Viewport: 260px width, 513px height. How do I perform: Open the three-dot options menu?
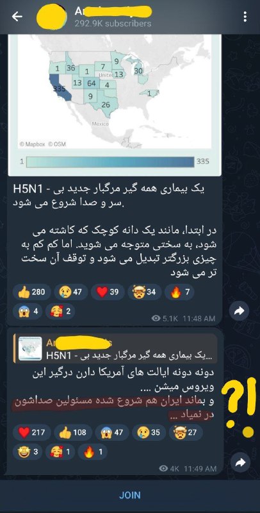(x=245, y=17)
